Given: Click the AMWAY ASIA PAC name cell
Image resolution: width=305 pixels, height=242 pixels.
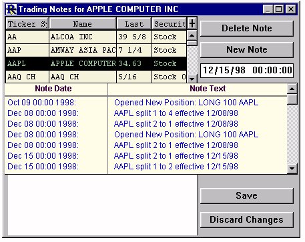Looking at the screenshot, I should coord(83,50).
